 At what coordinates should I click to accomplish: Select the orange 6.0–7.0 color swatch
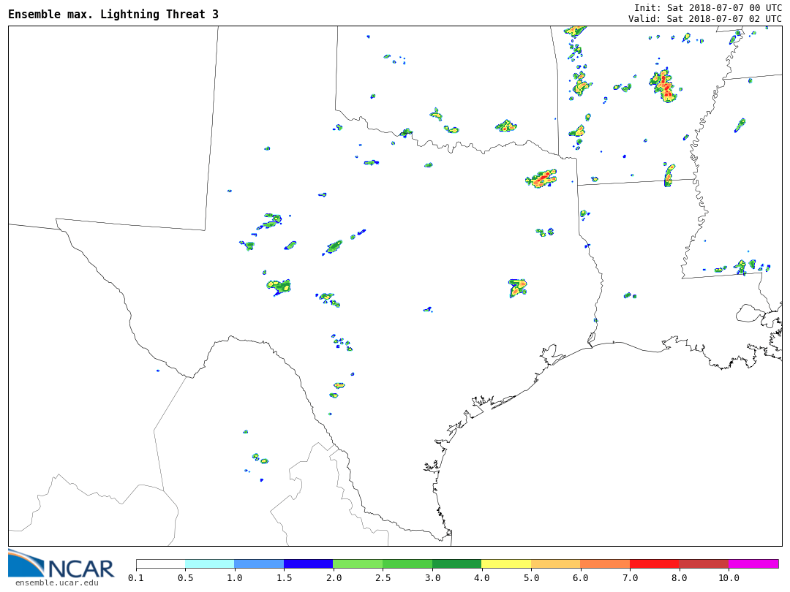click(x=605, y=564)
